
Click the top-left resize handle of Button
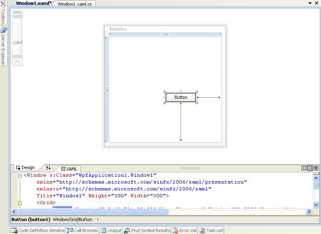165,92
